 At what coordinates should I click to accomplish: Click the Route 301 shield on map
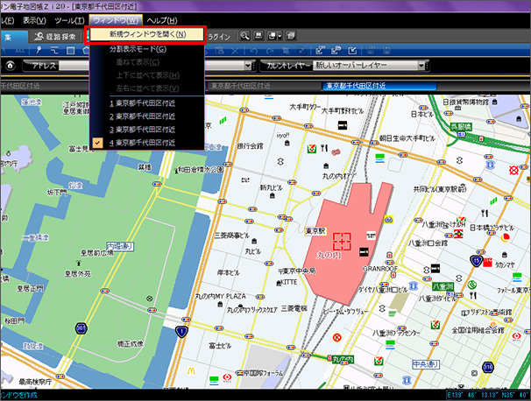click(81, 328)
